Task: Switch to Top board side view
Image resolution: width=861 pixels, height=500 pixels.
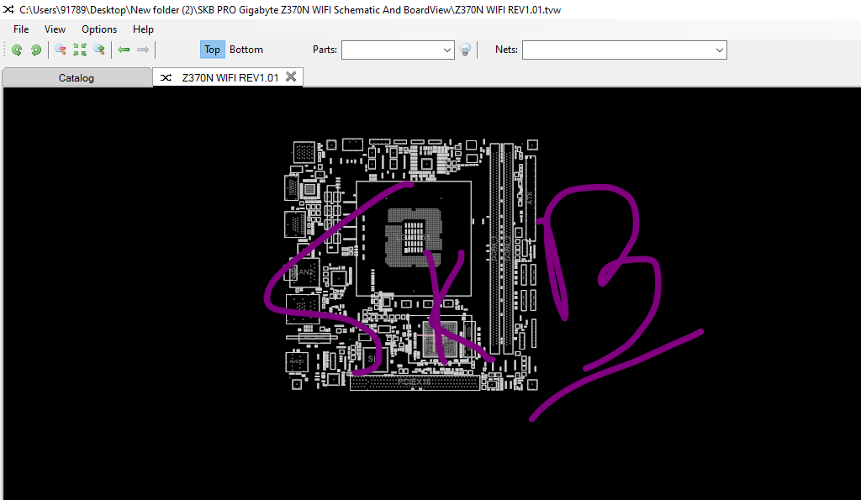Action: click(x=212, y=50)
